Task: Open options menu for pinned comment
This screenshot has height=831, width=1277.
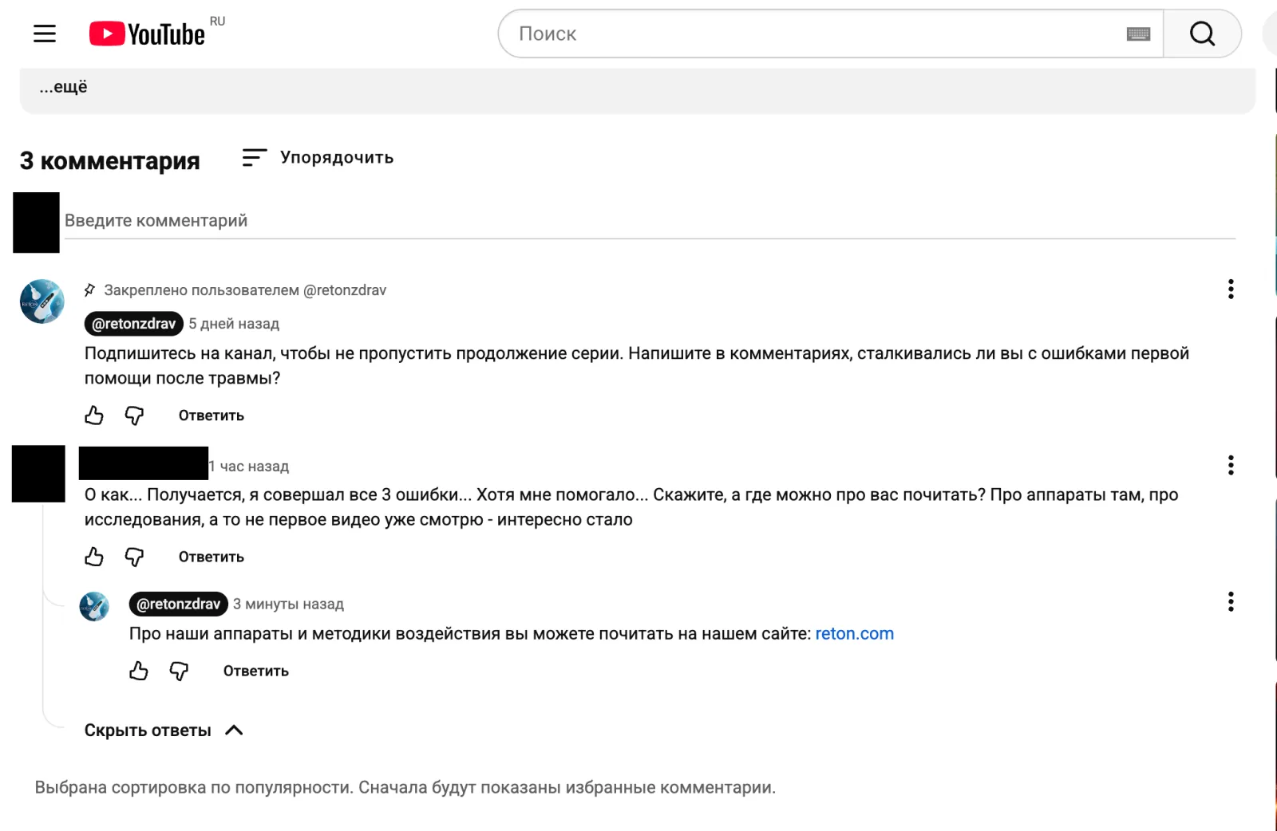Action: (1231, 289)
